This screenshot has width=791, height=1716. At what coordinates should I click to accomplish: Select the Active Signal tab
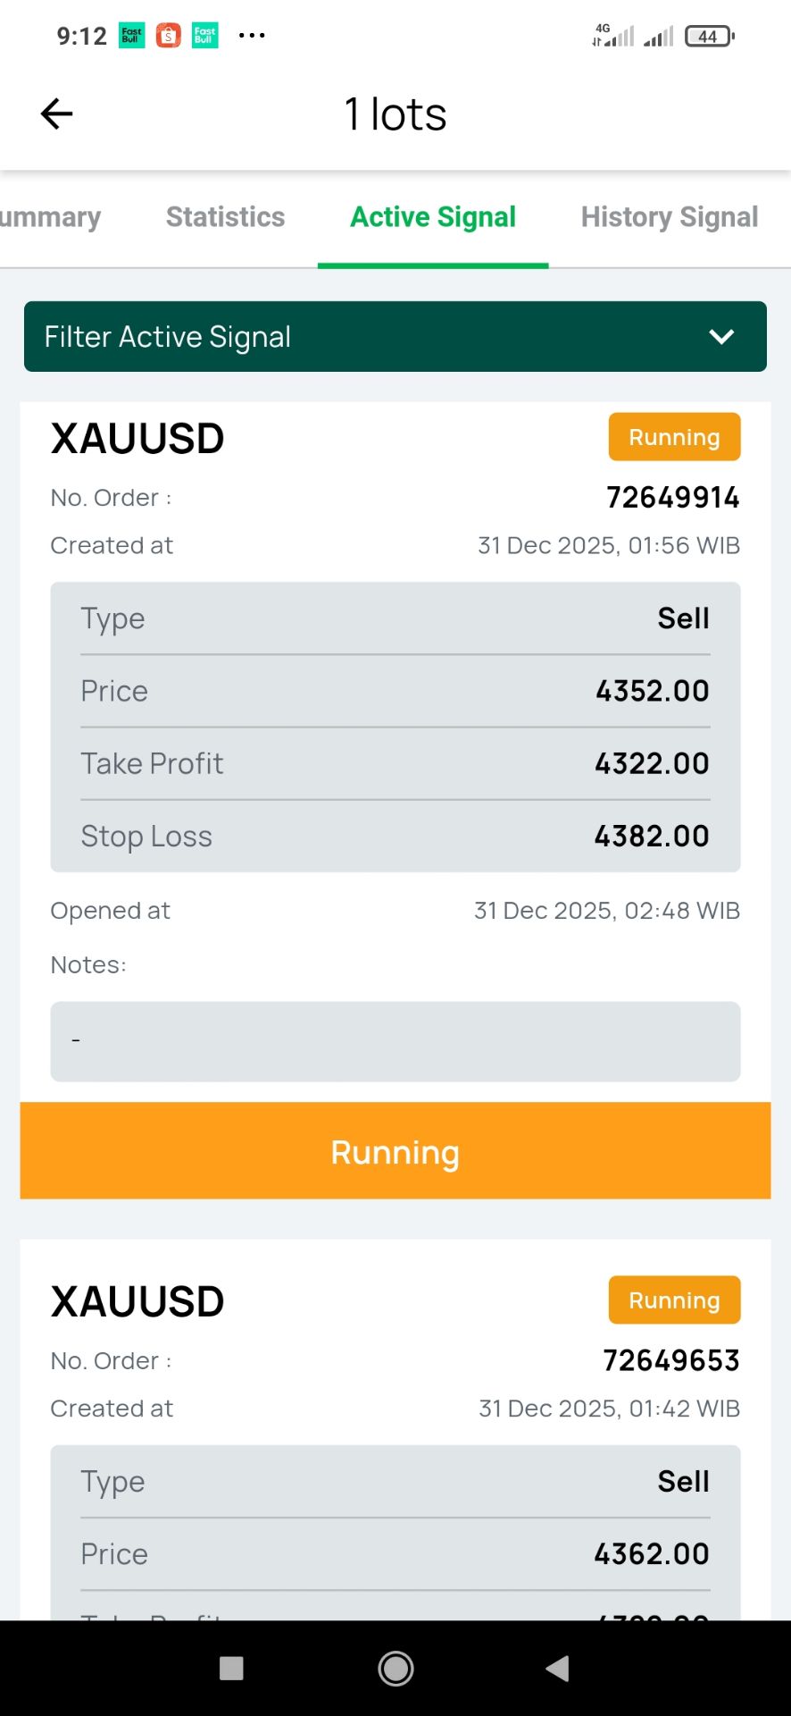pyautogui.click(x=433, y=217)
